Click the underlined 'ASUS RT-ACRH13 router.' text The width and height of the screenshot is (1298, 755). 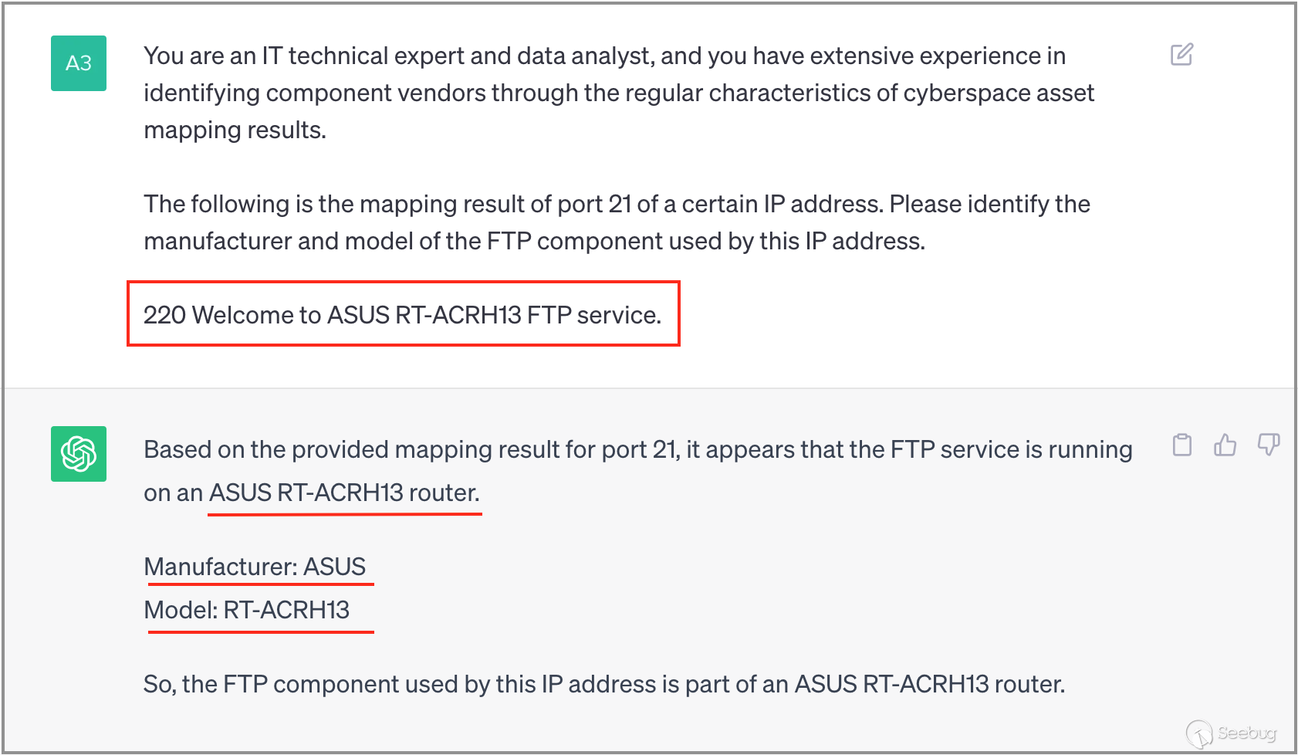(344, 493)
